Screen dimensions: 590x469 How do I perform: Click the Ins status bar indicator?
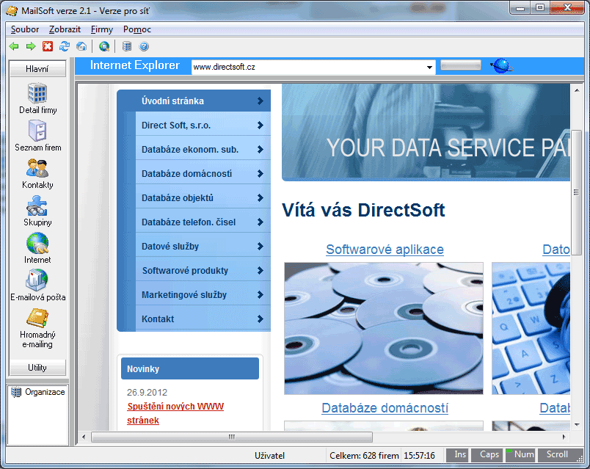pos(457,455)
